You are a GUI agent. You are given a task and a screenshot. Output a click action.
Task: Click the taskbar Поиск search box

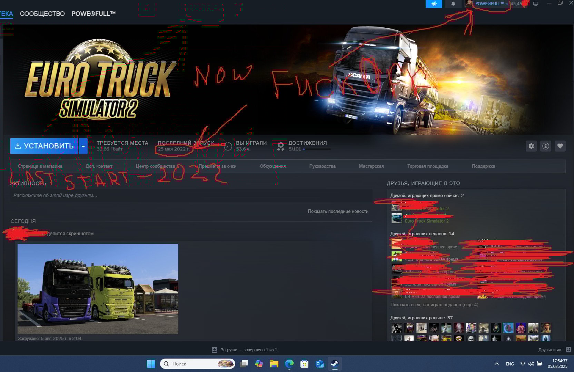pyautogui.click(x=197, y=364)
